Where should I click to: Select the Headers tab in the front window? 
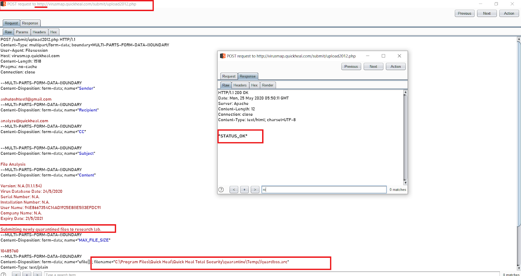point(240,85)
